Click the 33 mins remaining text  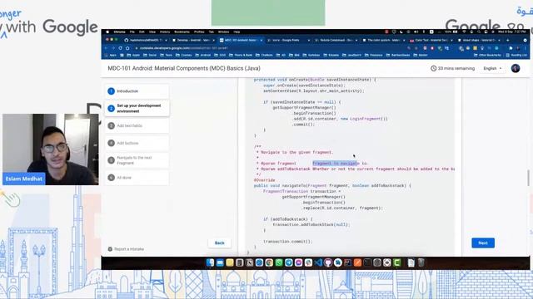[456, 68]
